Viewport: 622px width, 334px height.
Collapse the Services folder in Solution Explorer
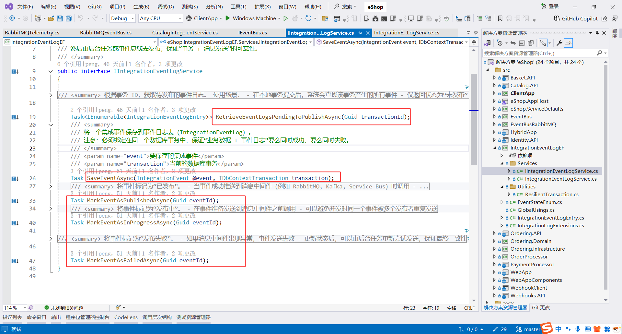click(x=502, y=163)
